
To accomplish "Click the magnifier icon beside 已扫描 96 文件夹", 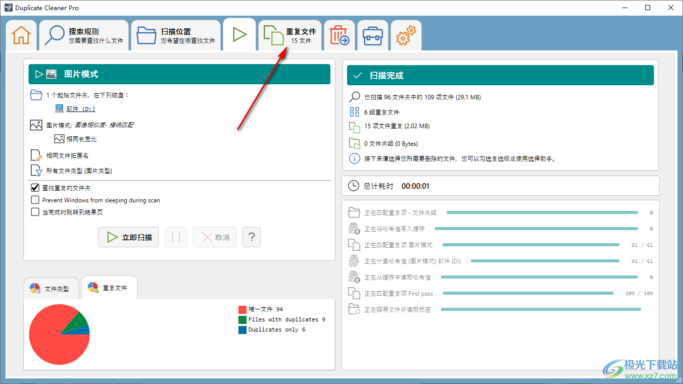I will point(355,97).
